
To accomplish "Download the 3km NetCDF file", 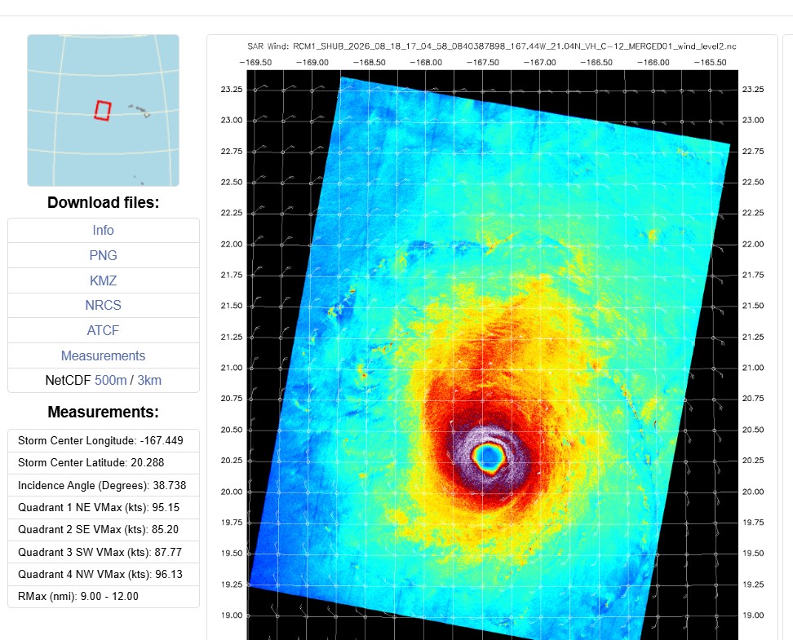I will click(149, 380).
